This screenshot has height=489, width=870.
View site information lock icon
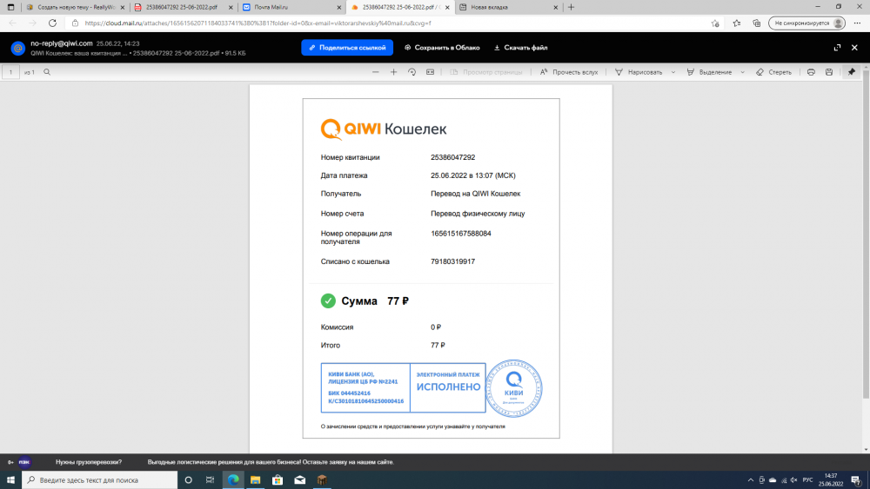pyautogui.click(x=75, y=23)
